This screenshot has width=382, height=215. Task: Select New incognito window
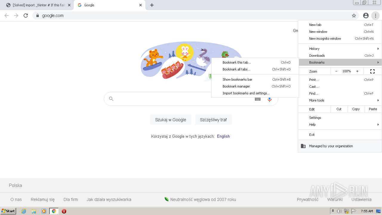point(340,39)
